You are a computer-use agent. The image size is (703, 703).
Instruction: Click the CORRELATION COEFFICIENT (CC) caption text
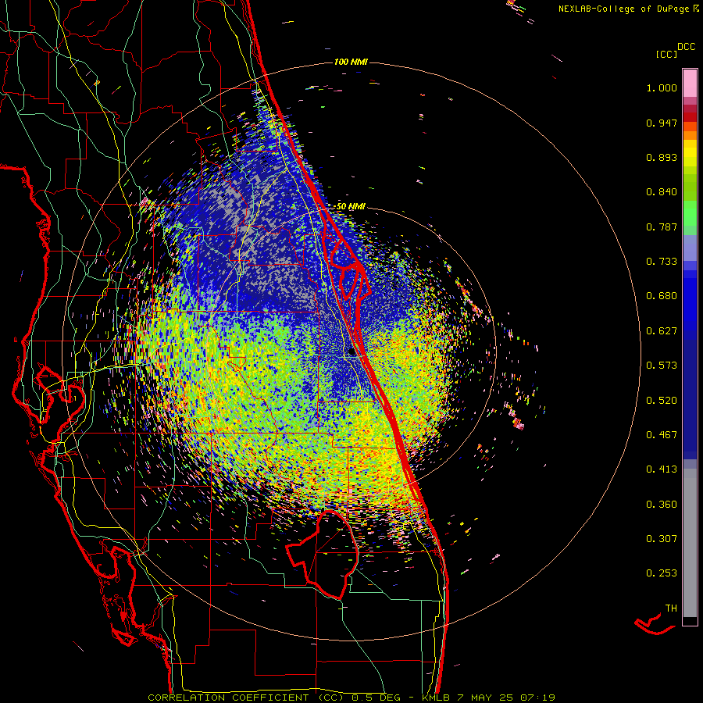tap(246, 698)
